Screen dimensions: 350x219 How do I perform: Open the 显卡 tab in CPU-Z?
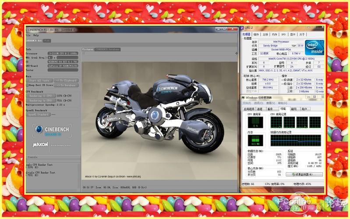tap(293, 34)
